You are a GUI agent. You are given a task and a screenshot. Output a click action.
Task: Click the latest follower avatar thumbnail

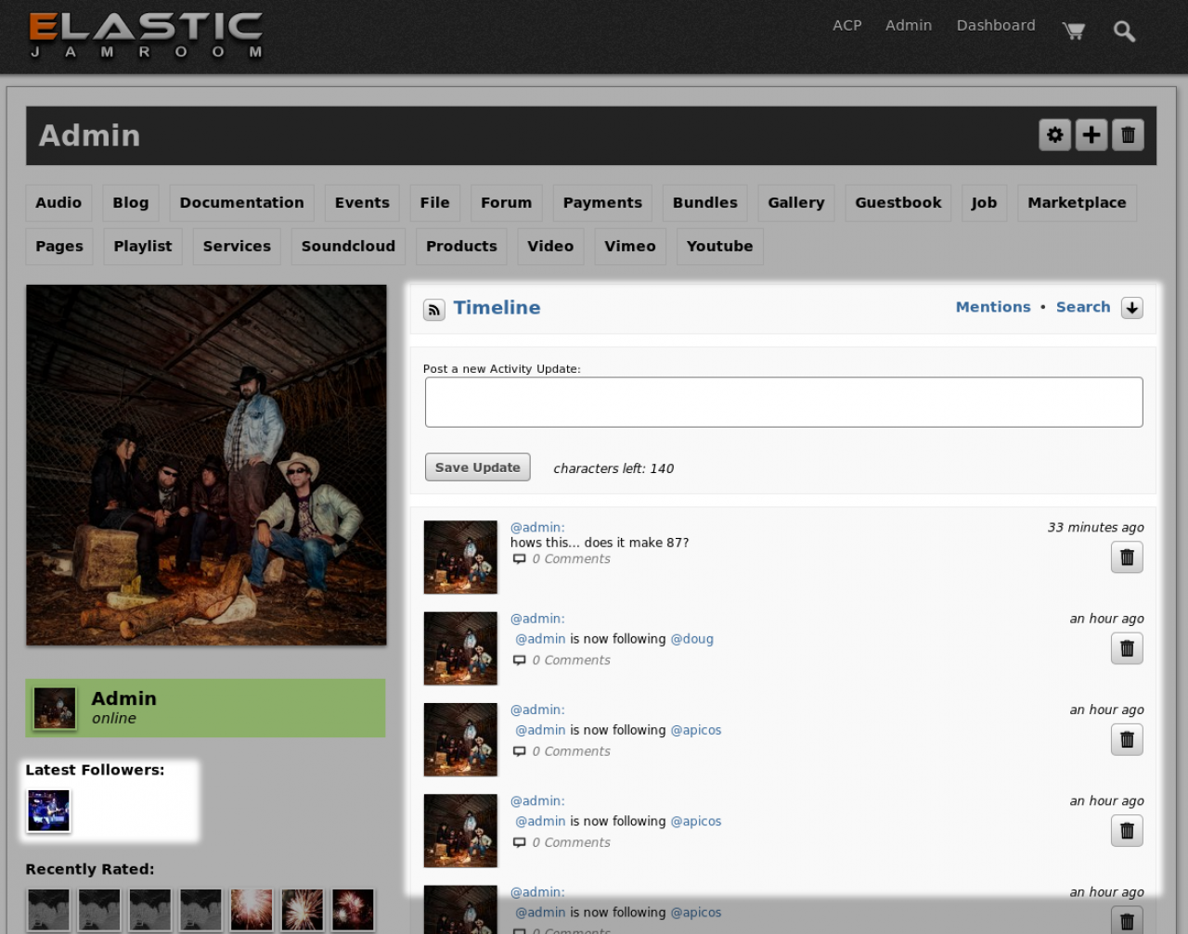[48, 811]
